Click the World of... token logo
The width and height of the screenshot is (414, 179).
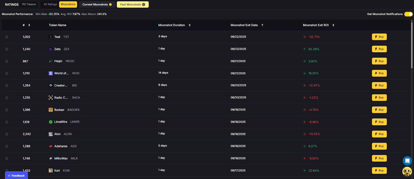[51, 73]
